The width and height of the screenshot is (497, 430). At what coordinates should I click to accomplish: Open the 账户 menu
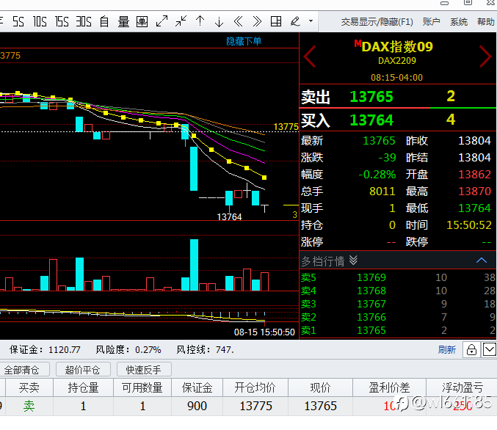click(432, 22)
